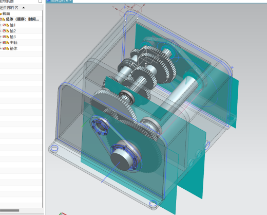Uncheck the 轴1 component checkbox
This screenshot has width=267, height=215.
click(4, 25)
